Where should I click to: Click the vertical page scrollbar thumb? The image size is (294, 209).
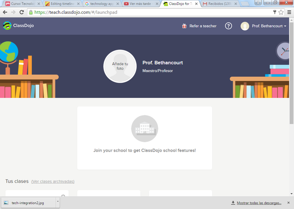pyautogui.click(x=291, y=73)
